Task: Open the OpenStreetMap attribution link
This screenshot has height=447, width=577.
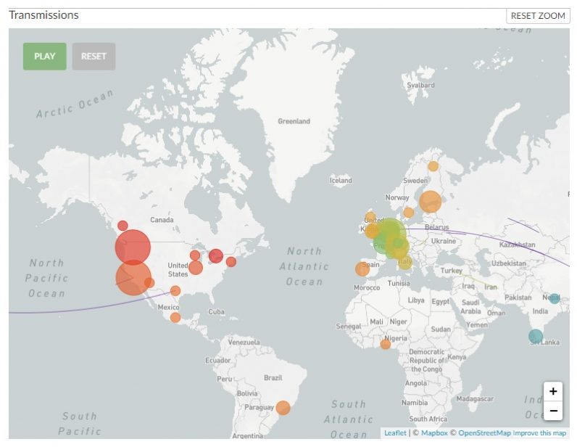Action: [x=484, y=433]
